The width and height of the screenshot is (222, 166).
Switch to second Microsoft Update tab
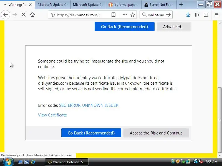click(x=88, y=5)
